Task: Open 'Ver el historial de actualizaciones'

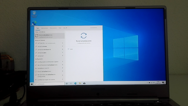Action: 49,65
